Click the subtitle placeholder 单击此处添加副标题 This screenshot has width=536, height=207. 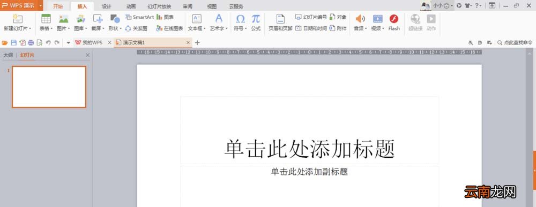pyautogui.click(x=309, y=172)
